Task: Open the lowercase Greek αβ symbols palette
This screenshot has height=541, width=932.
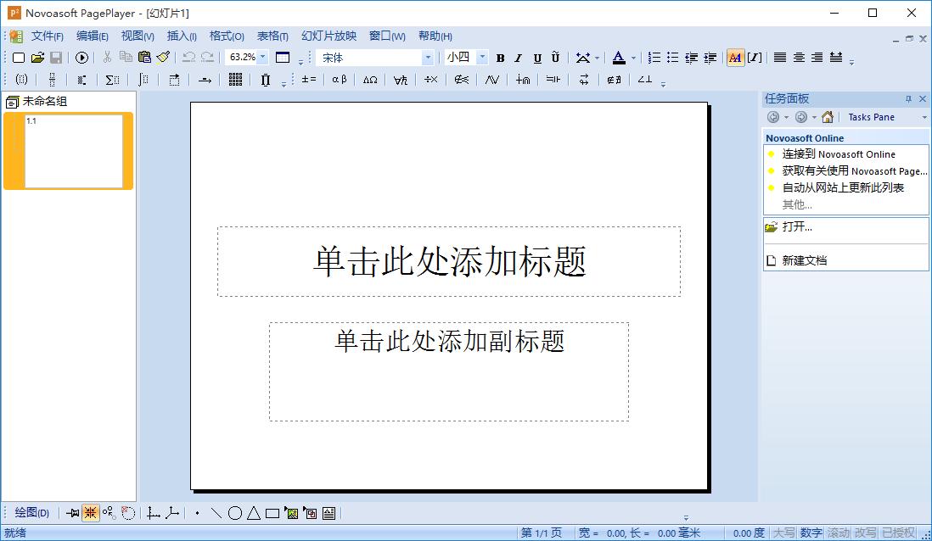Action: (340, 80)
